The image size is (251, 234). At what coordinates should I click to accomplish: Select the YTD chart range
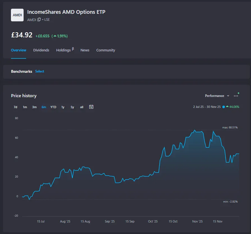click(x=53, y=107)
